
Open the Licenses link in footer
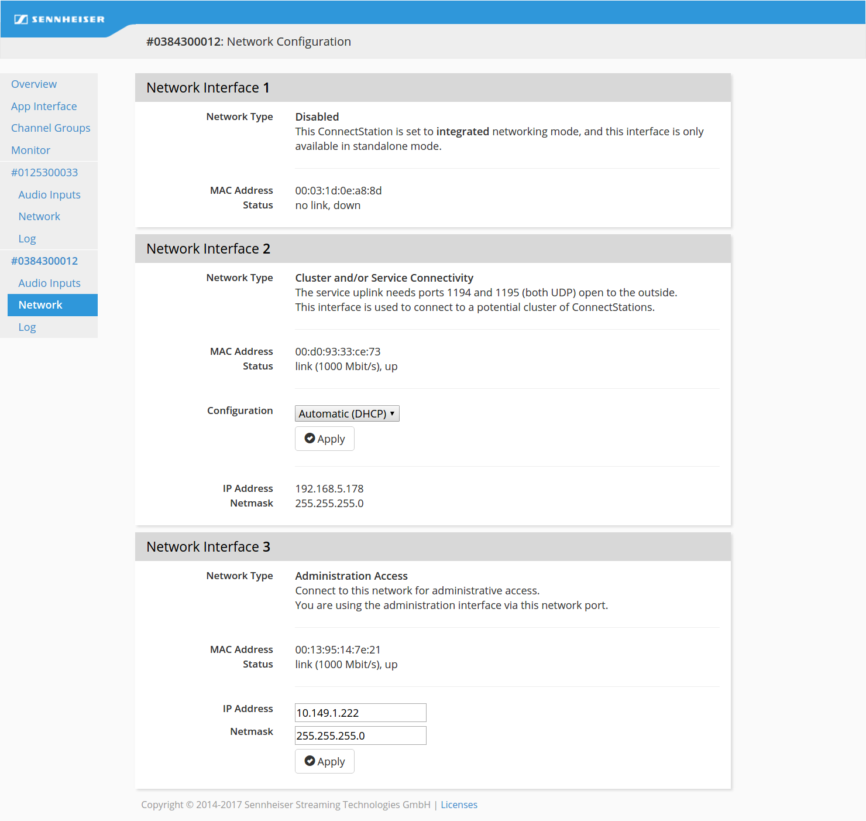pos(459,805)
